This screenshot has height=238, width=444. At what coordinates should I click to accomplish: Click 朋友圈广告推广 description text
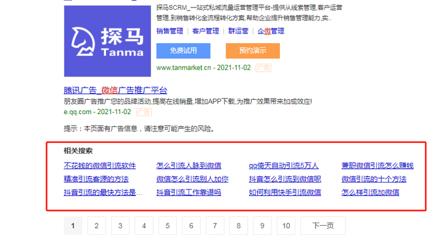(187, 101)
